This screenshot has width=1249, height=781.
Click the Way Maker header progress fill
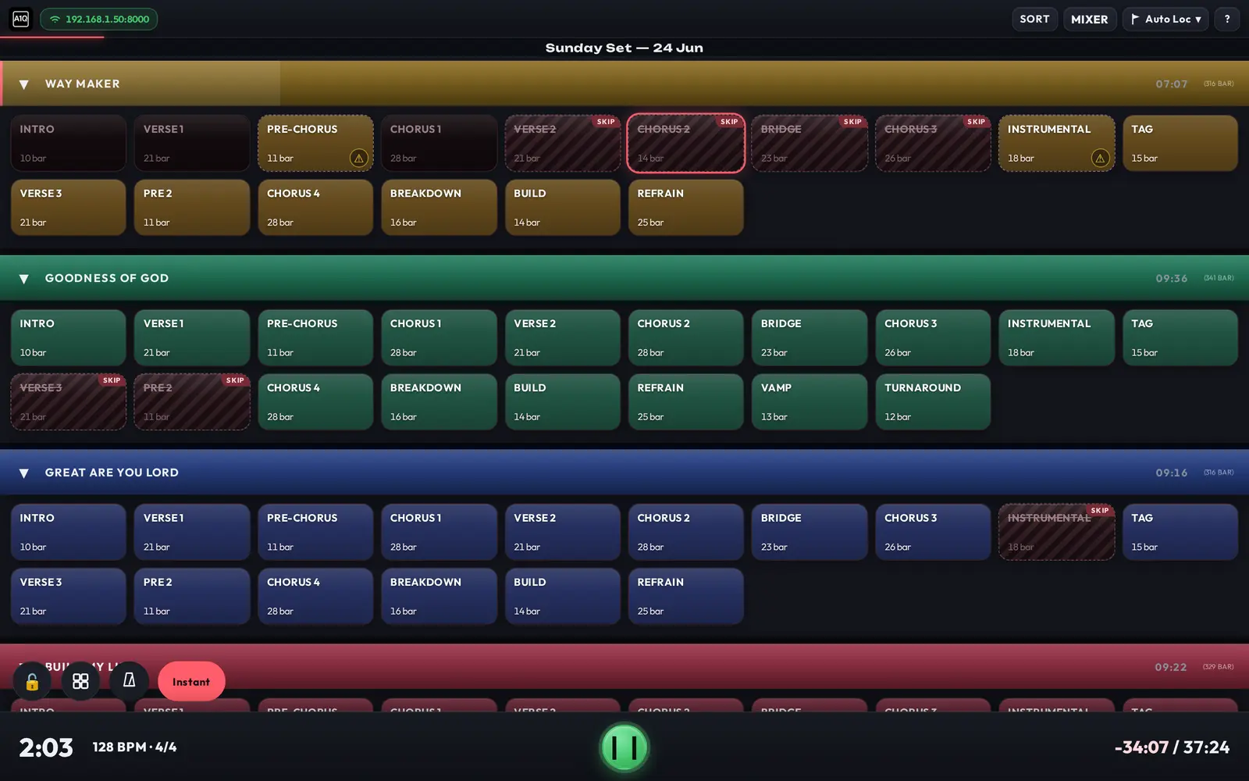(x=141, y=84)
